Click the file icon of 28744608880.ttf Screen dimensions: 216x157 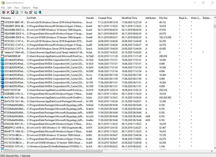pos(2,56)
